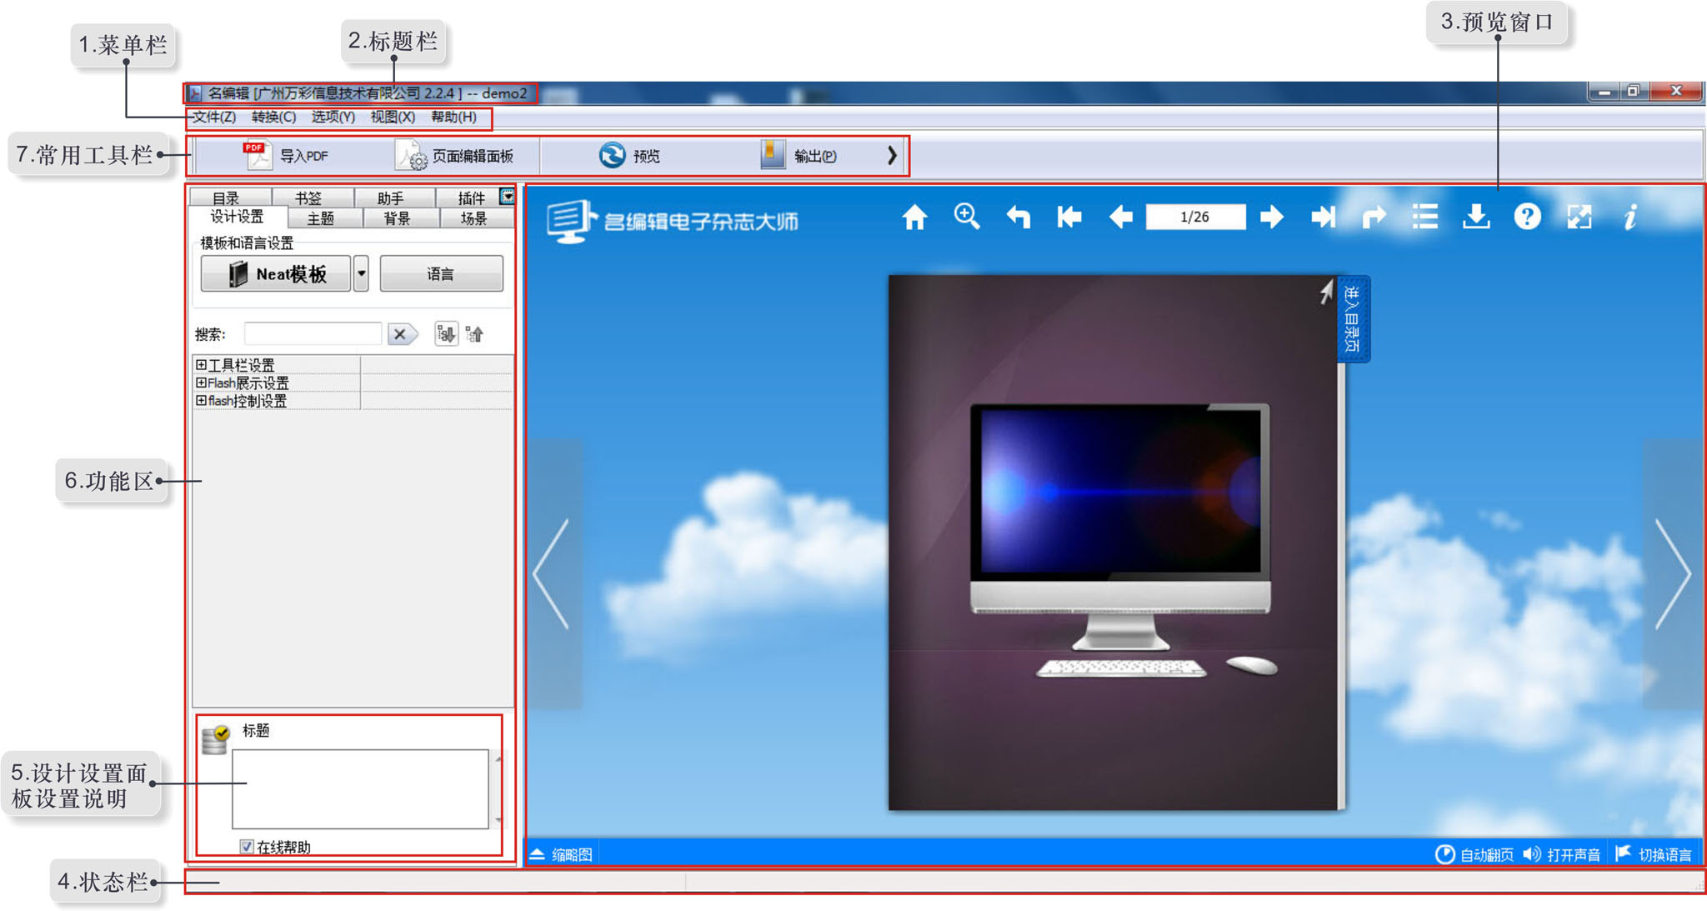Image resolution: width=1707 pixels, height=911 pixels.
Task: Toggle fullscreen with the expand icon
Action: pyautogui.click(x=1579, y=217)
